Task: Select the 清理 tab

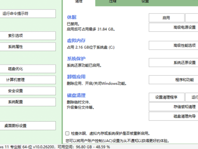Action: [x=79, y=2]
